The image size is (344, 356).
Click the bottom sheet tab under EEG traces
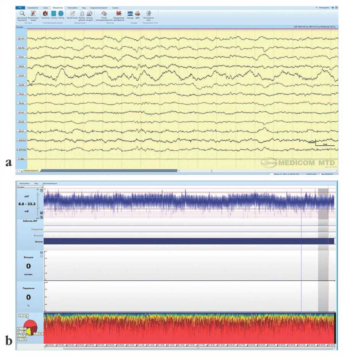click(x=31, y=171)
